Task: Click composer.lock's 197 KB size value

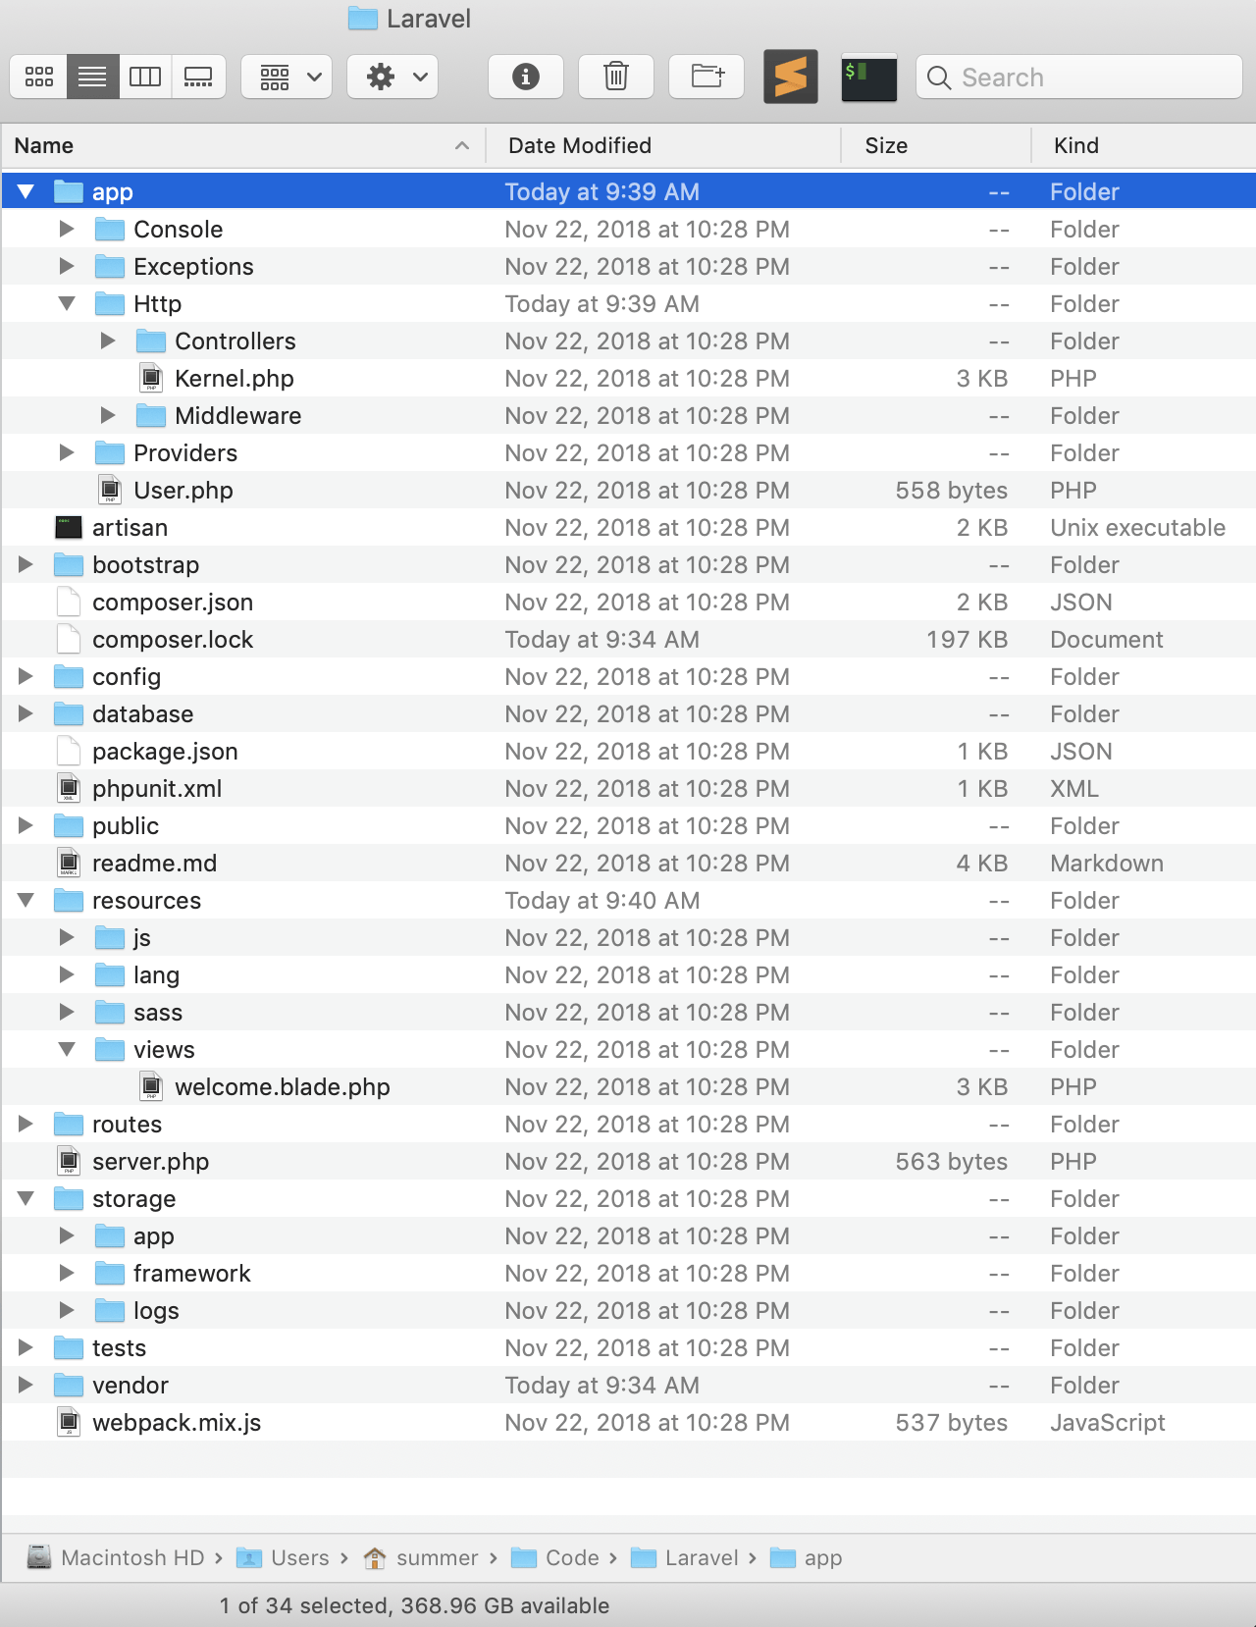Action: pyautogui.click(x=967, y=639)
